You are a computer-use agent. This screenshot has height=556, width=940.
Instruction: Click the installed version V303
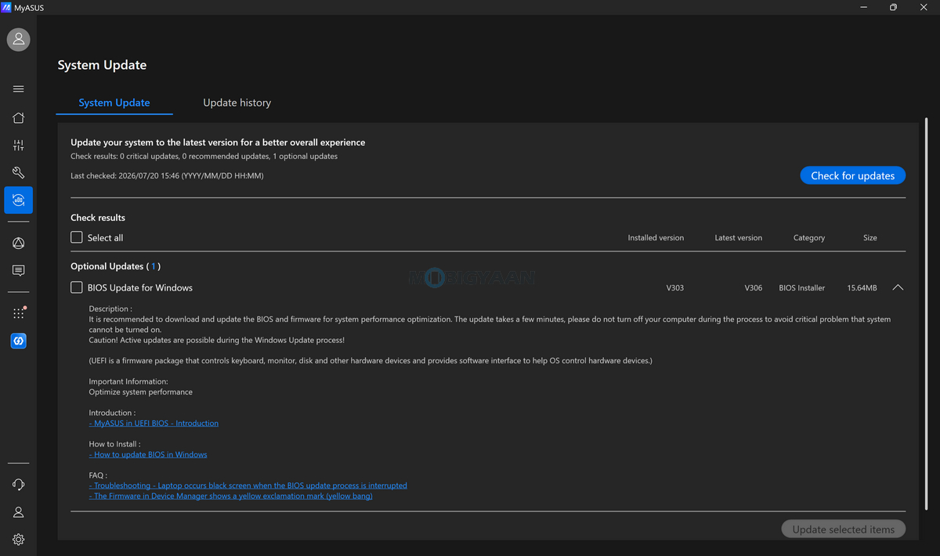click(675, 288)
